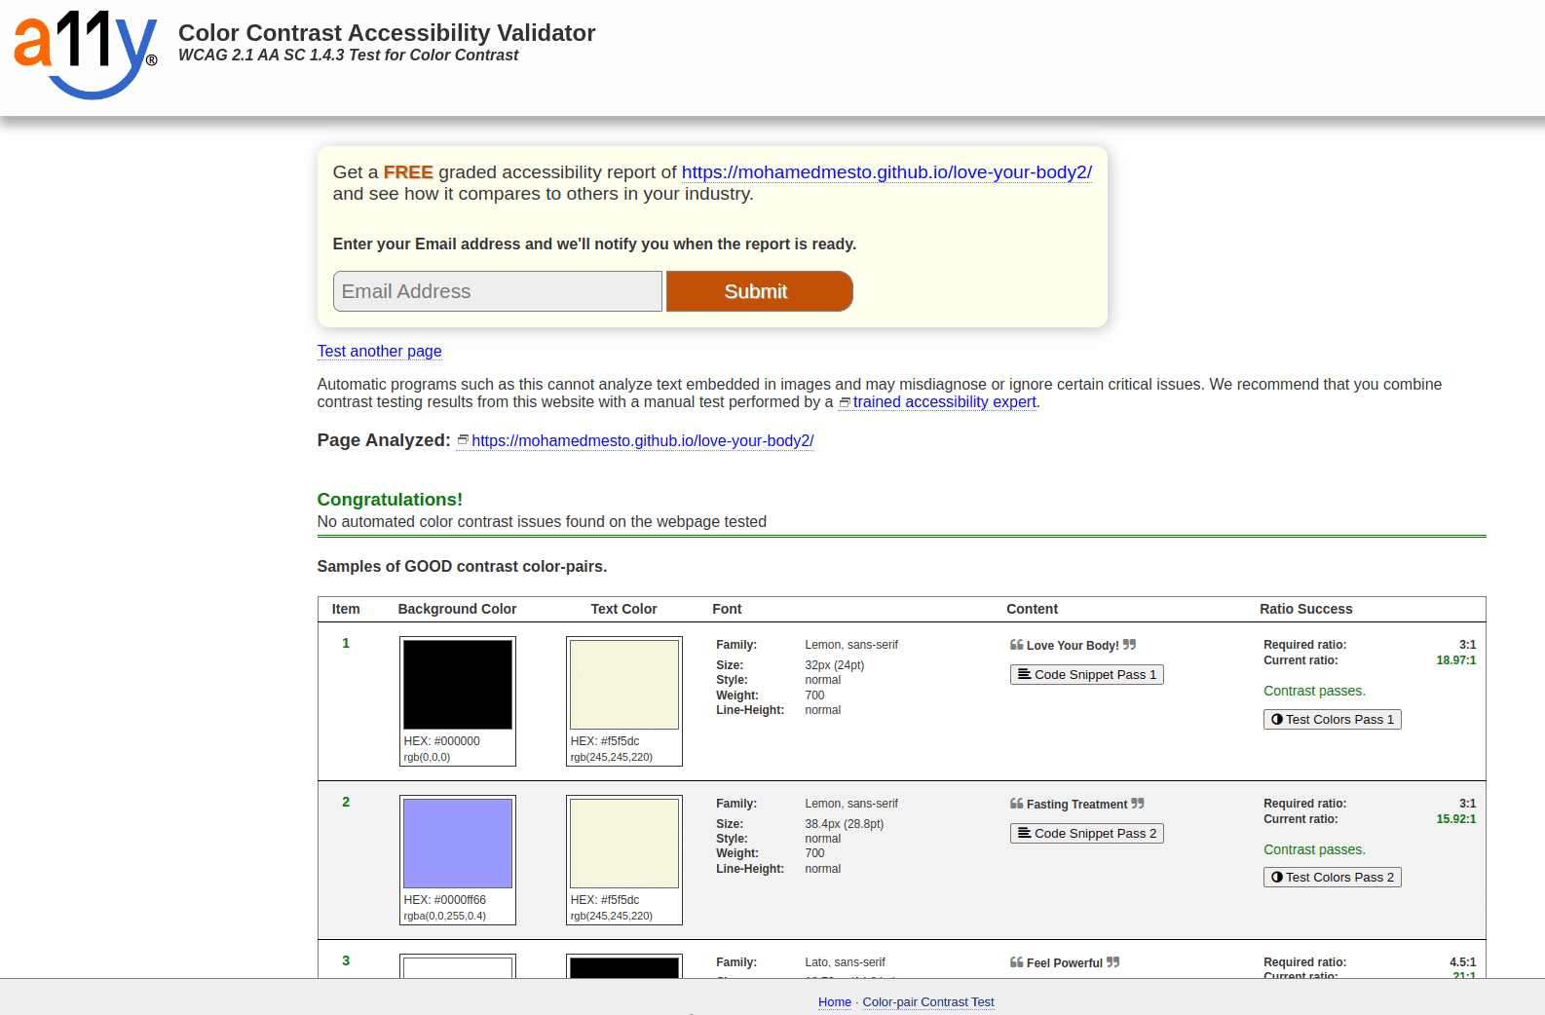Open Code Snippet Pass 2
Screen dimensions: 1545x1015
[1087, 833]
